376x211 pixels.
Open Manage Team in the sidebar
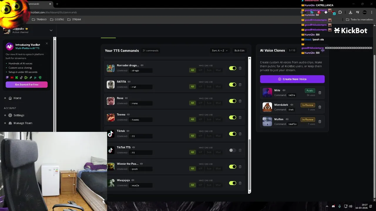[23, 123]
